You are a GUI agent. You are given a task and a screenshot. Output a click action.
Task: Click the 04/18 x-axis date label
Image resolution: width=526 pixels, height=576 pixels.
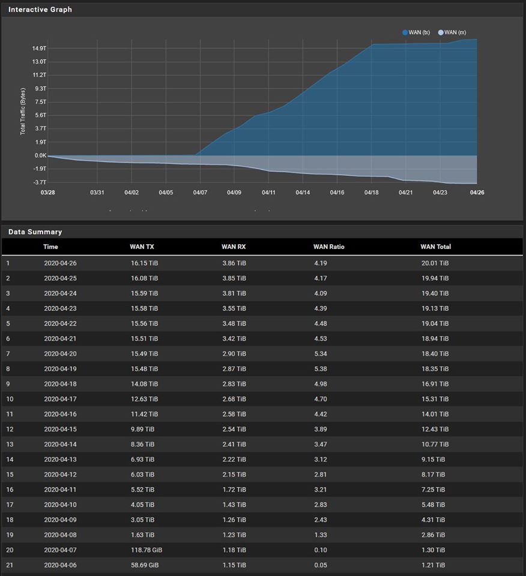(371, 193)
